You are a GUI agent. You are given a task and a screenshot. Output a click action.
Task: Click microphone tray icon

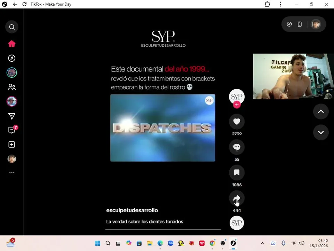[283, 243]
